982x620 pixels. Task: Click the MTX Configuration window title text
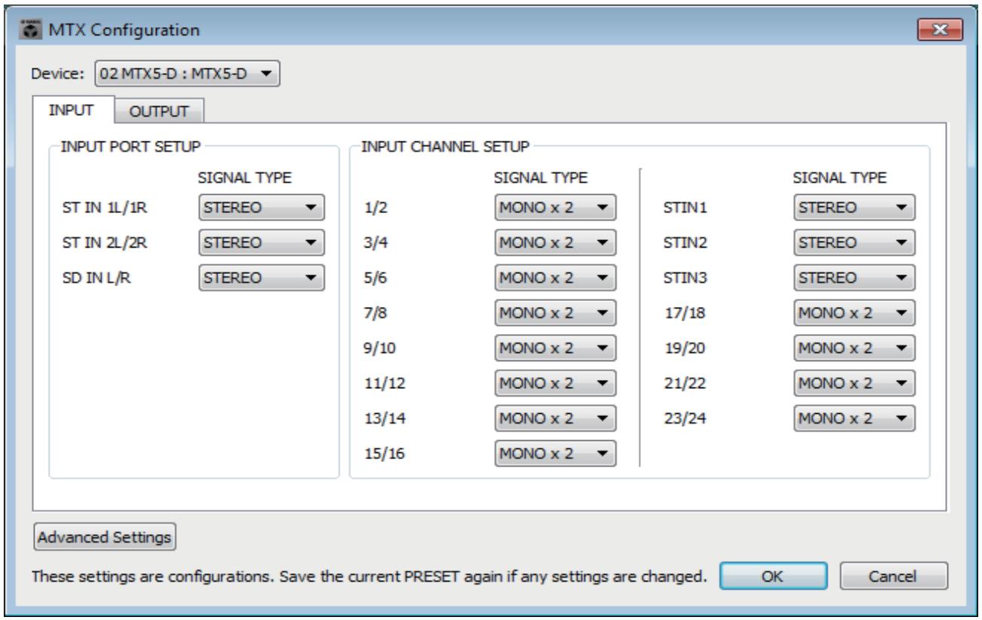tap(125, 31)
